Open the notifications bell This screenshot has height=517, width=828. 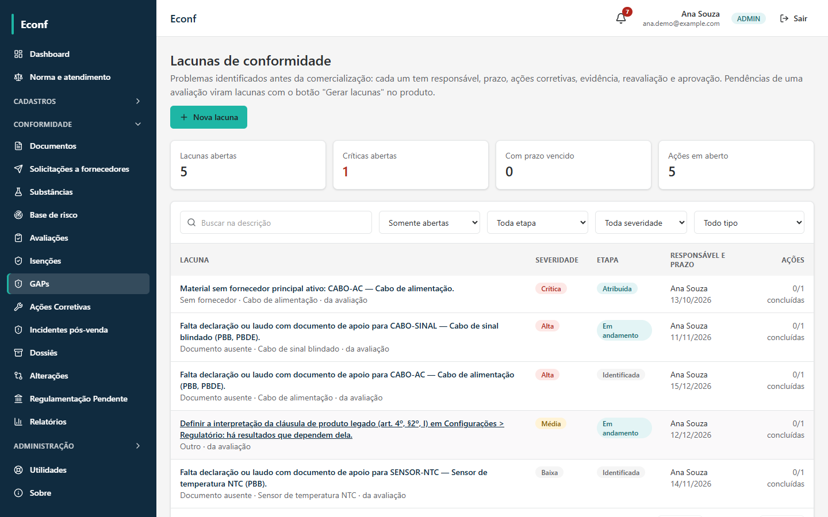(x=621, y=18)
